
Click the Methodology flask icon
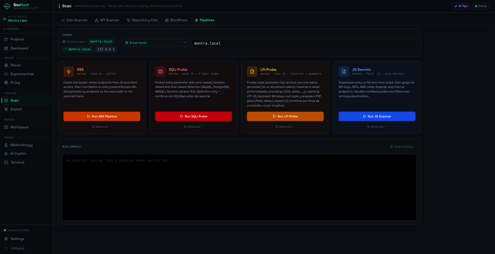point(6,145)
